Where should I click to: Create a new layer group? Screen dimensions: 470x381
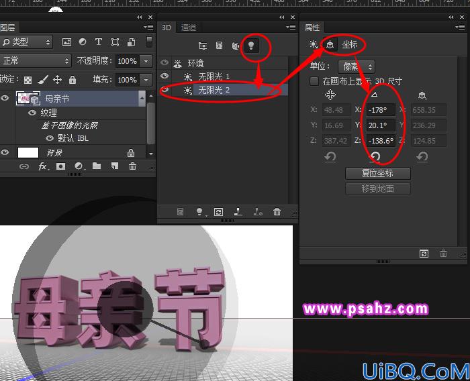coord(97,166)
